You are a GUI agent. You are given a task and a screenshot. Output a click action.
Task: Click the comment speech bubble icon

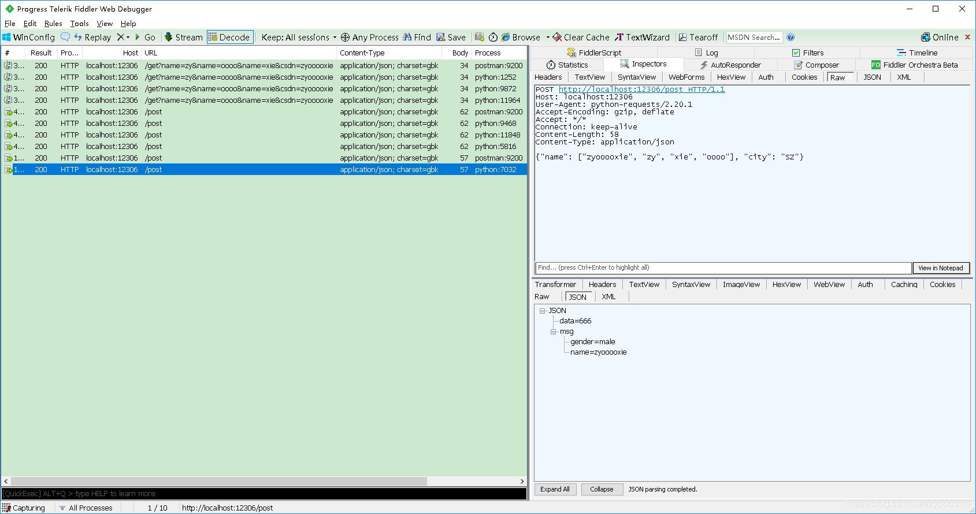coord(65,37)
